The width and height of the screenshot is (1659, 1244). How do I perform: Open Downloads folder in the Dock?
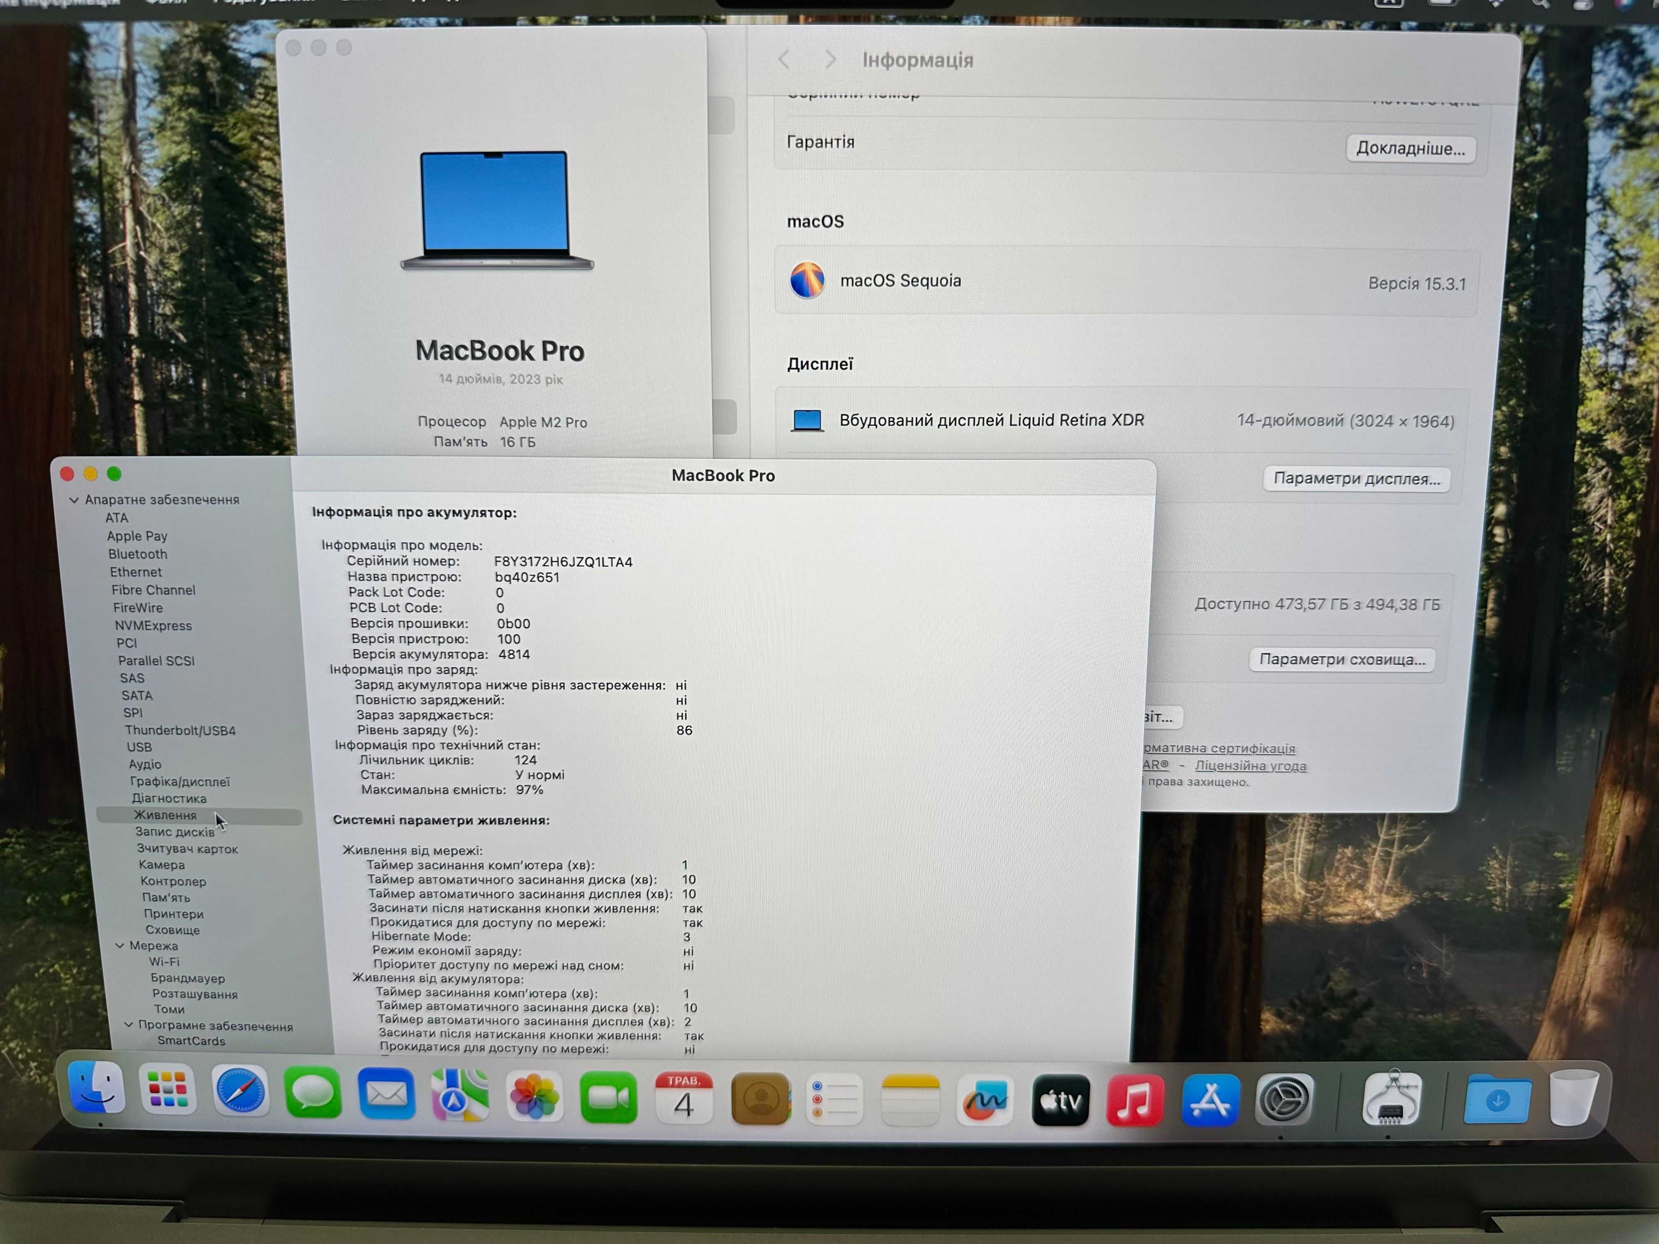pos(1498,1099)
